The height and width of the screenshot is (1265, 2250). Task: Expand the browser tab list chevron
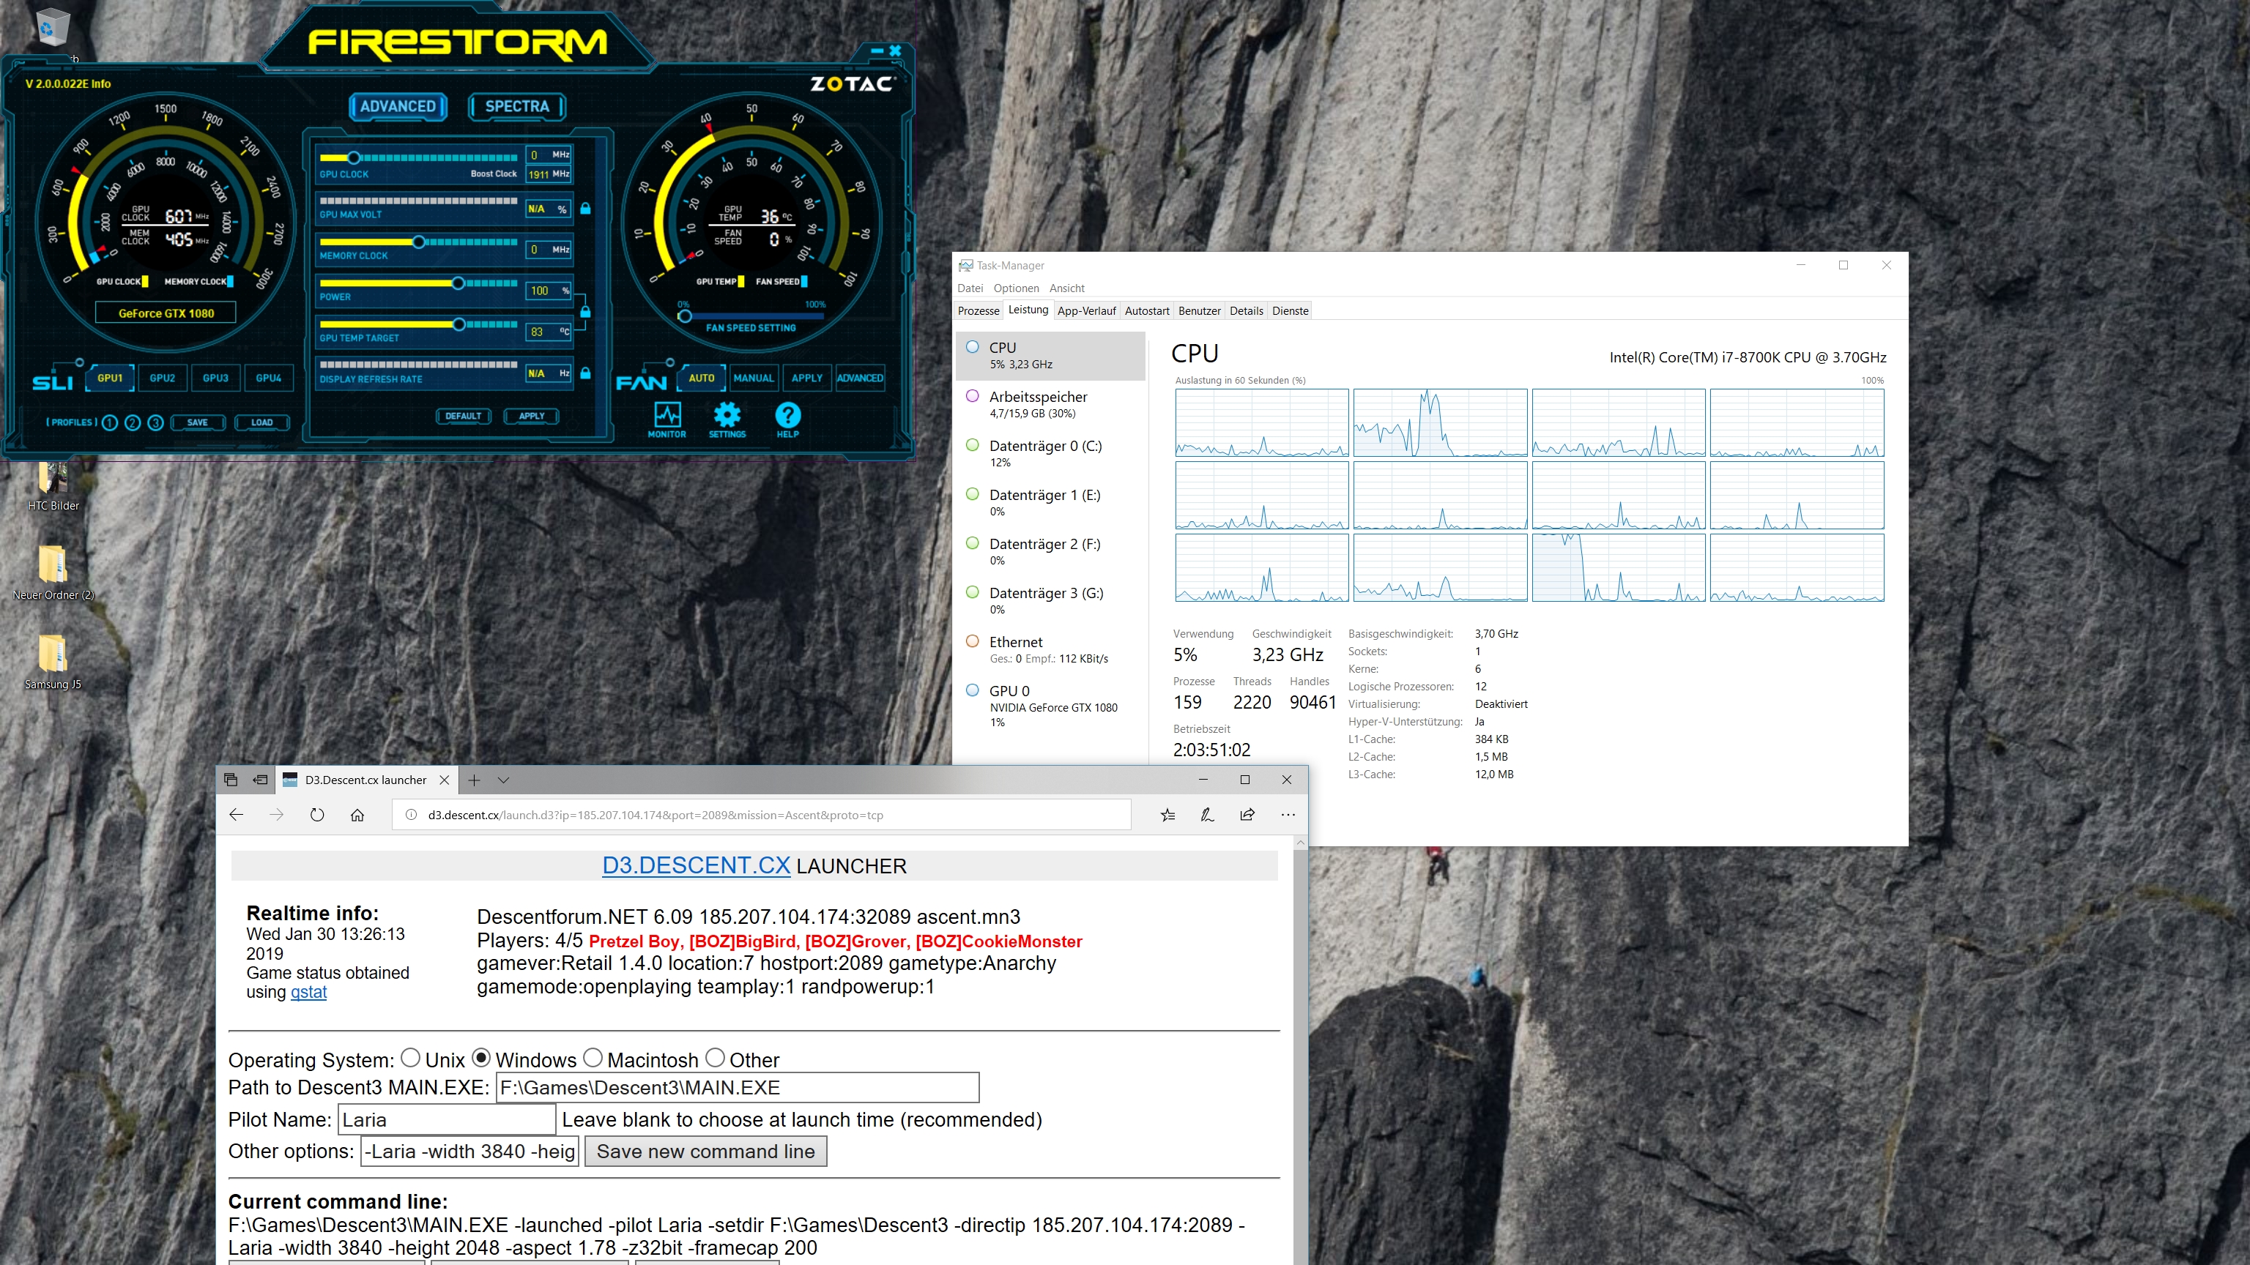(503, 780)
